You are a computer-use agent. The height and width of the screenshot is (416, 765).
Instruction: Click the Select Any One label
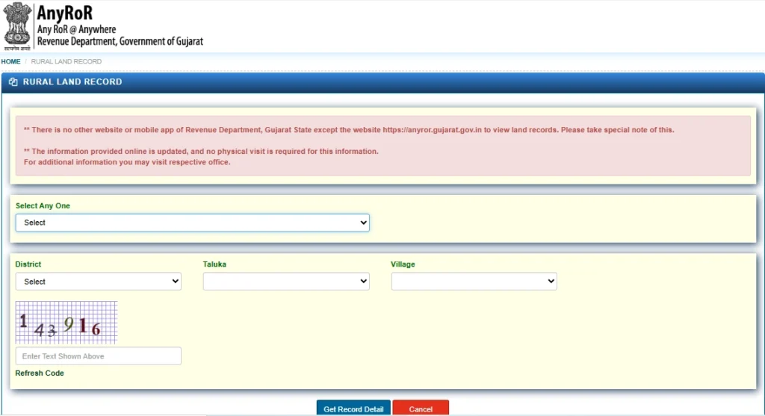point(43,206)
